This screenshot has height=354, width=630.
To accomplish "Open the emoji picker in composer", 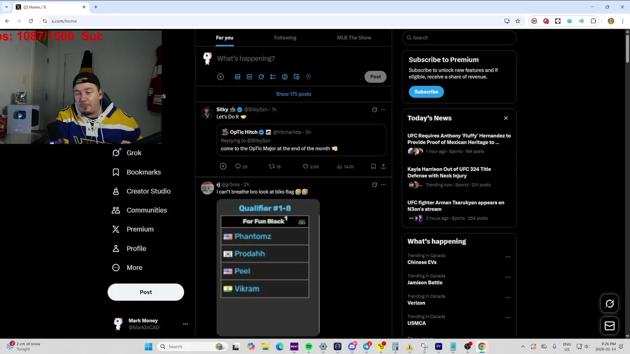I will coord(284,77).
